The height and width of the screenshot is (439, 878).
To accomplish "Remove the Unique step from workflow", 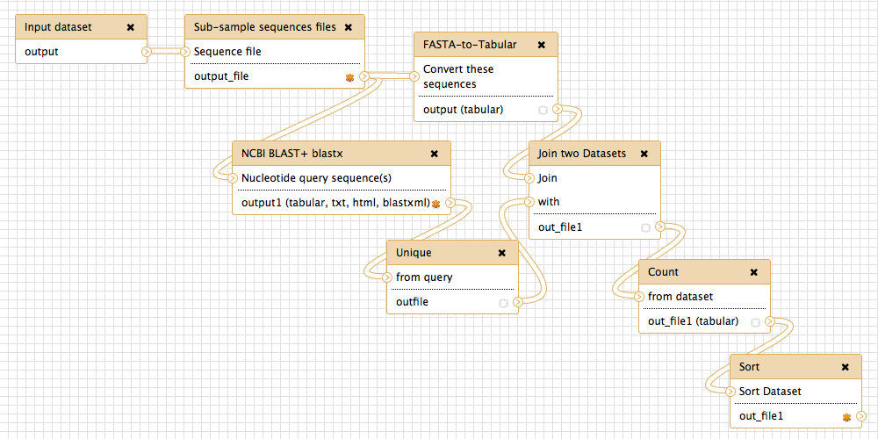I will (x=502, y=253).
